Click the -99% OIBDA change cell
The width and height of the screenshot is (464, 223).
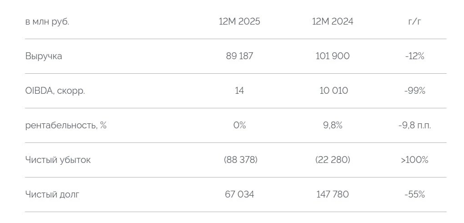point(414,91)
